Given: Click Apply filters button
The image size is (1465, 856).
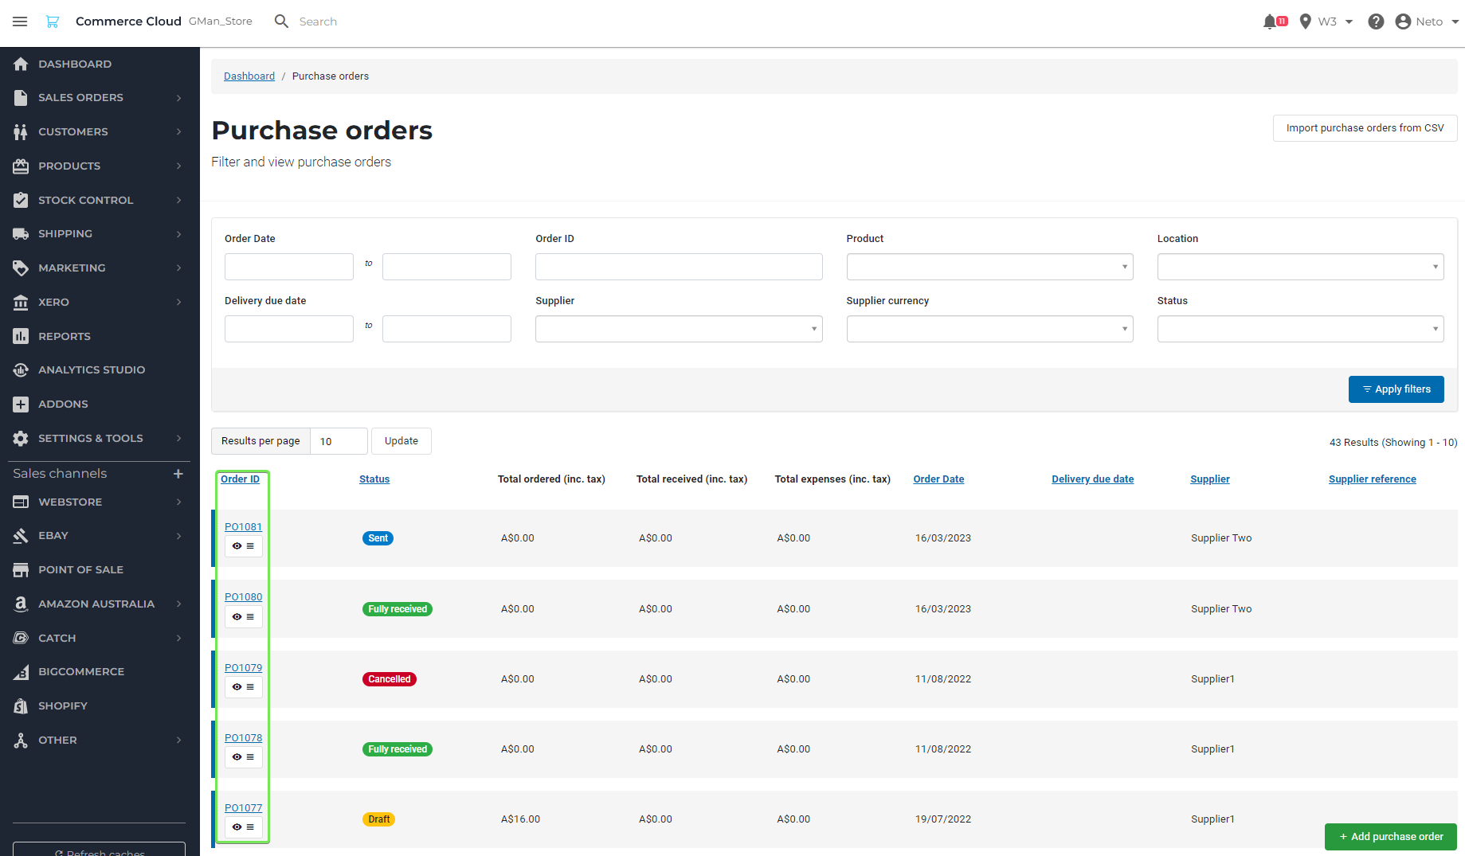Looking at the screenshot, I should click(1396, 389).
